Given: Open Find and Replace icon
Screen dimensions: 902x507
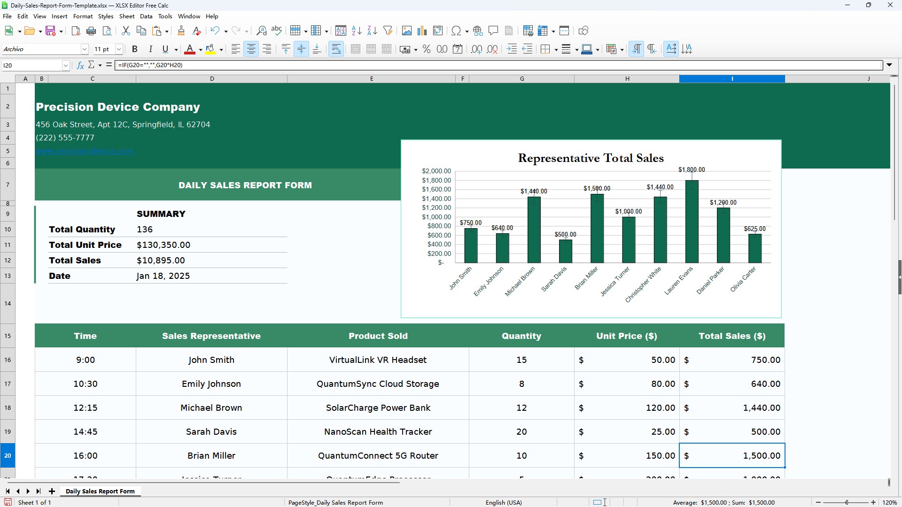Looking at the screenshot, I should coord(261,31).
